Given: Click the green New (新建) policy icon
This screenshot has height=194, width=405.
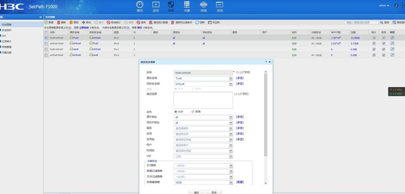Looking at the screenshot, I should 46,22.
